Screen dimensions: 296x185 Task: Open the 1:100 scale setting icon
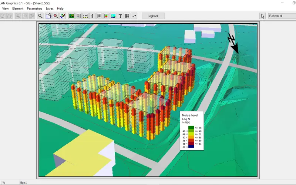tap(85, 16)
